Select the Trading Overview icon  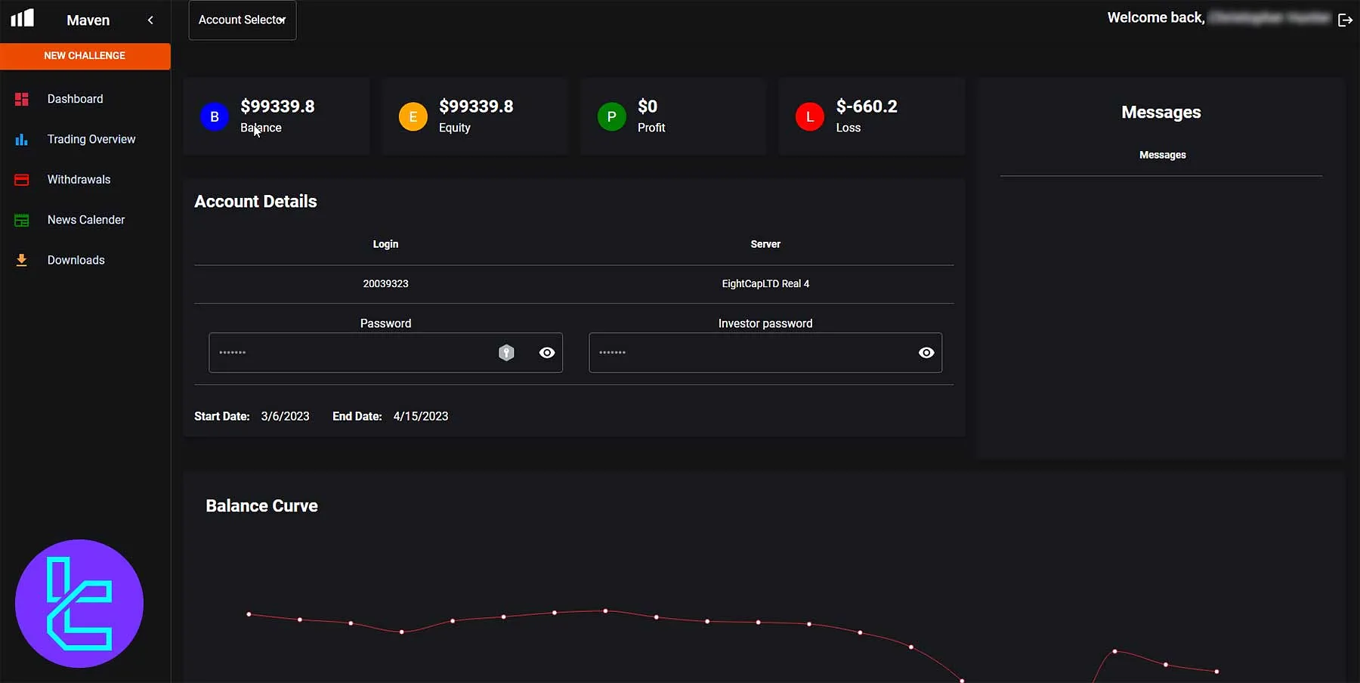(x=21, y=139)
